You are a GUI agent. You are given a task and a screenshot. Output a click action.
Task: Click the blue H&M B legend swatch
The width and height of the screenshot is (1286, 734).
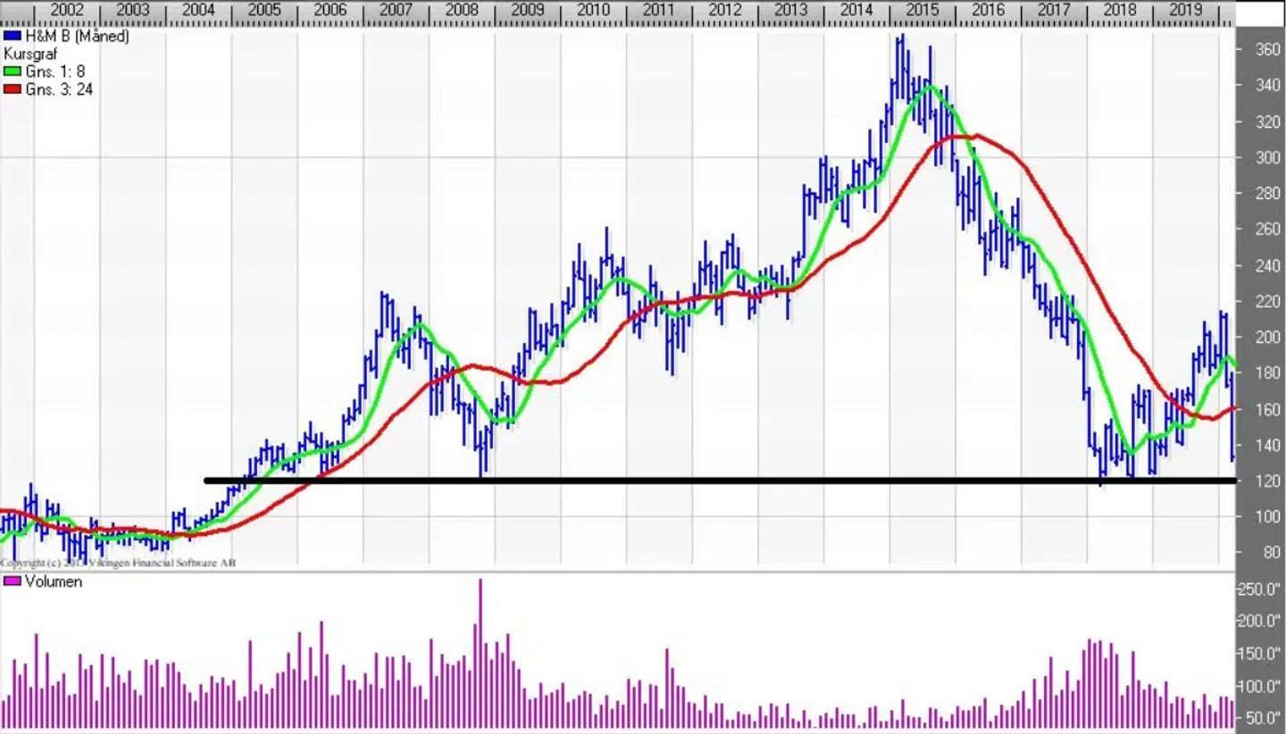(10, 37)
